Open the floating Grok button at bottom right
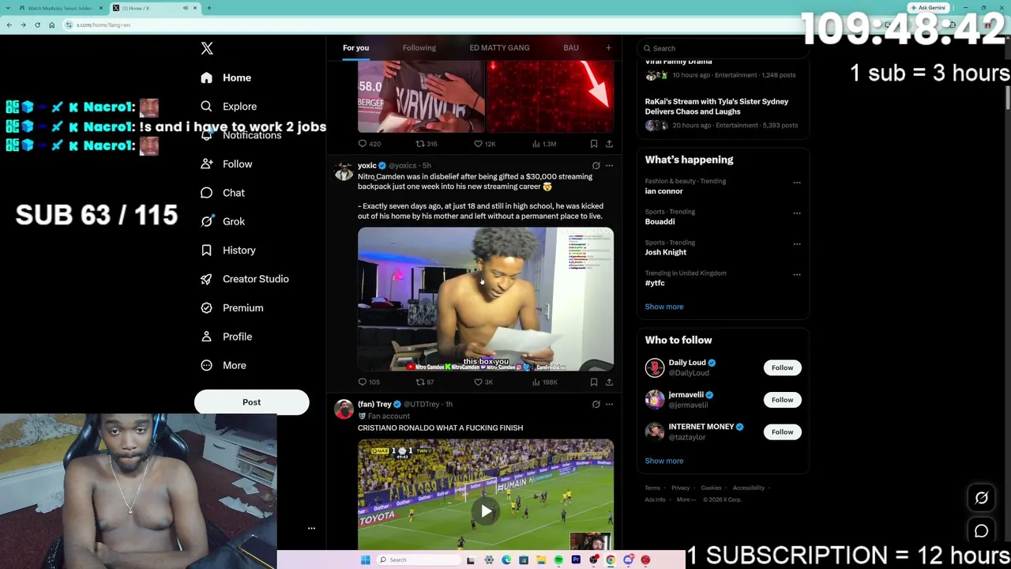Image resolution: width=1011 pixels, height=569 pixels. 981,498
